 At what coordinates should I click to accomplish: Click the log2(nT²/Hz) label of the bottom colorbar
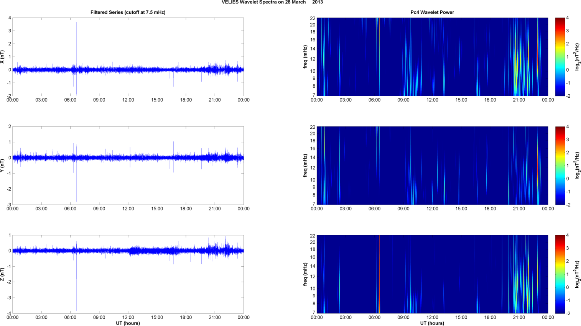coord(577,274)
